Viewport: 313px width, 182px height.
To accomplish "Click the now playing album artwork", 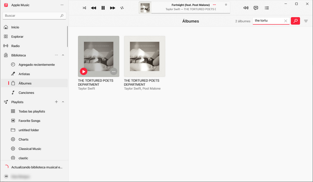I will 145,8.
